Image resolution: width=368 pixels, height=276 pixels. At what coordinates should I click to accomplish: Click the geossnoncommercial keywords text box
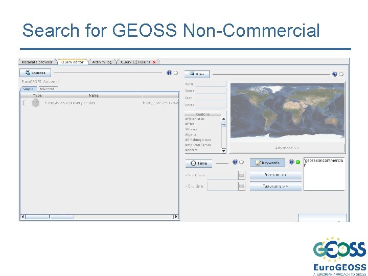pos(324,174)
